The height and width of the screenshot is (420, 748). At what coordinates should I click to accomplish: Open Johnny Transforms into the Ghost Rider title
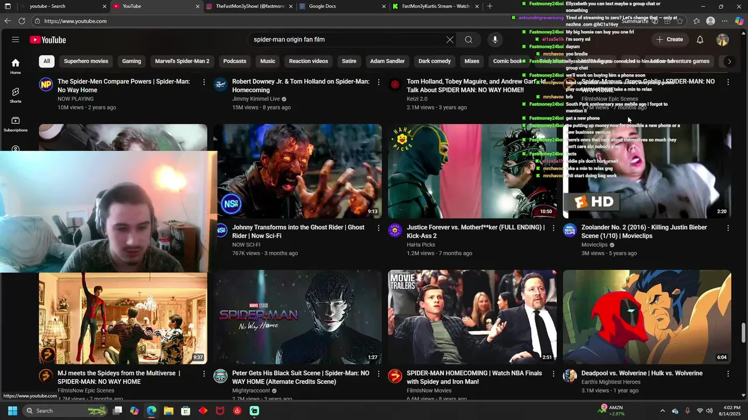298,232
